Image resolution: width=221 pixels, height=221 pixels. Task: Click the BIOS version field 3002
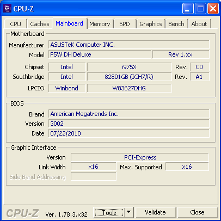[129, 124]
